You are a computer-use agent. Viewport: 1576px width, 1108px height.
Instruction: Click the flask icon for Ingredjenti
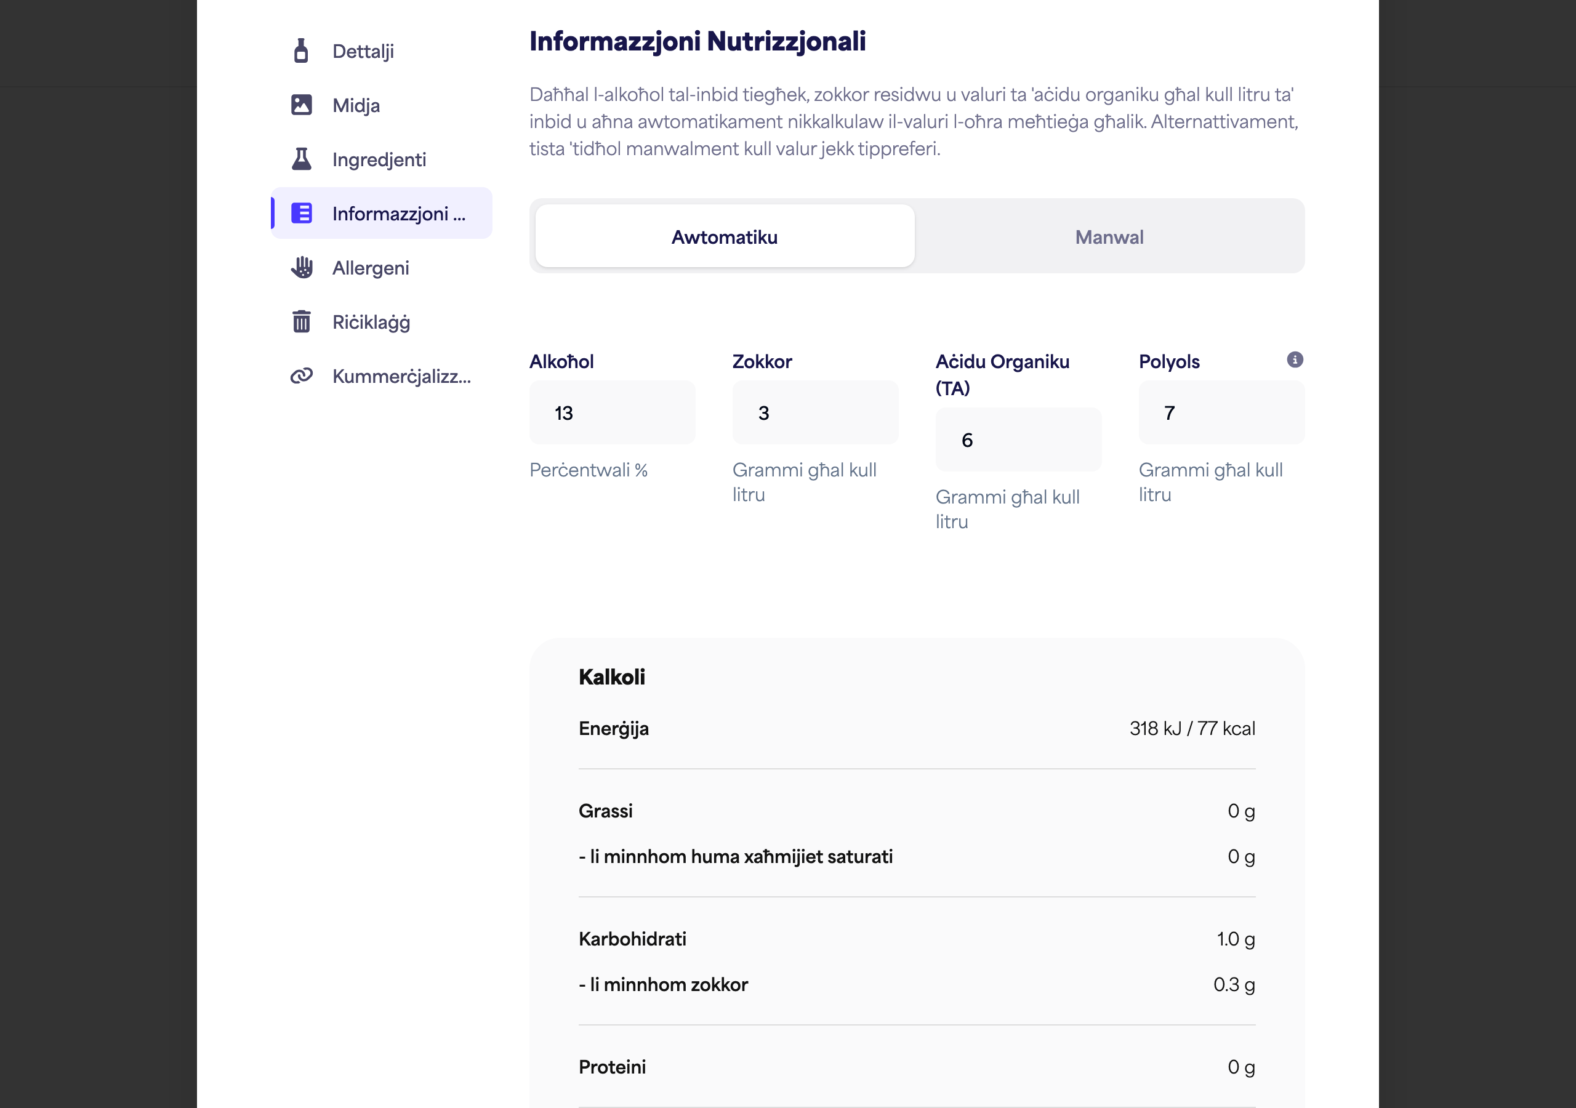point(300,159)
